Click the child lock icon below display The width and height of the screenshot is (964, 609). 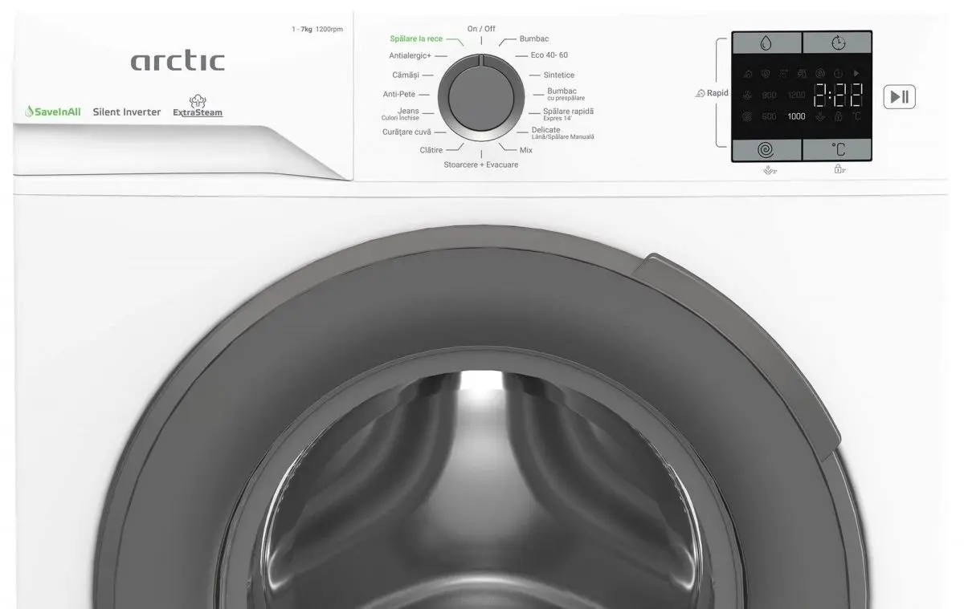point(838,169)
